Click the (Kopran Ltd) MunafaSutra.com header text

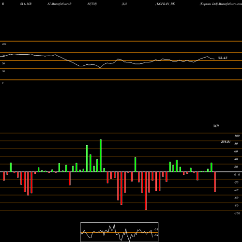tap(221, 4)
